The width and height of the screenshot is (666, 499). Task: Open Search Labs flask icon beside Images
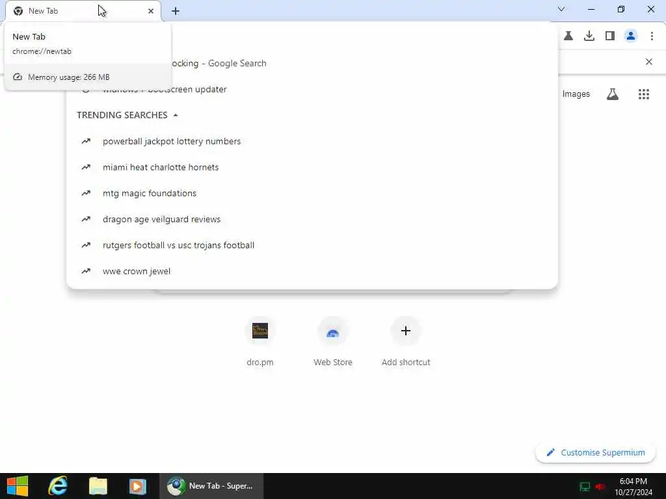pyautogui.click(x=613, y=94)
